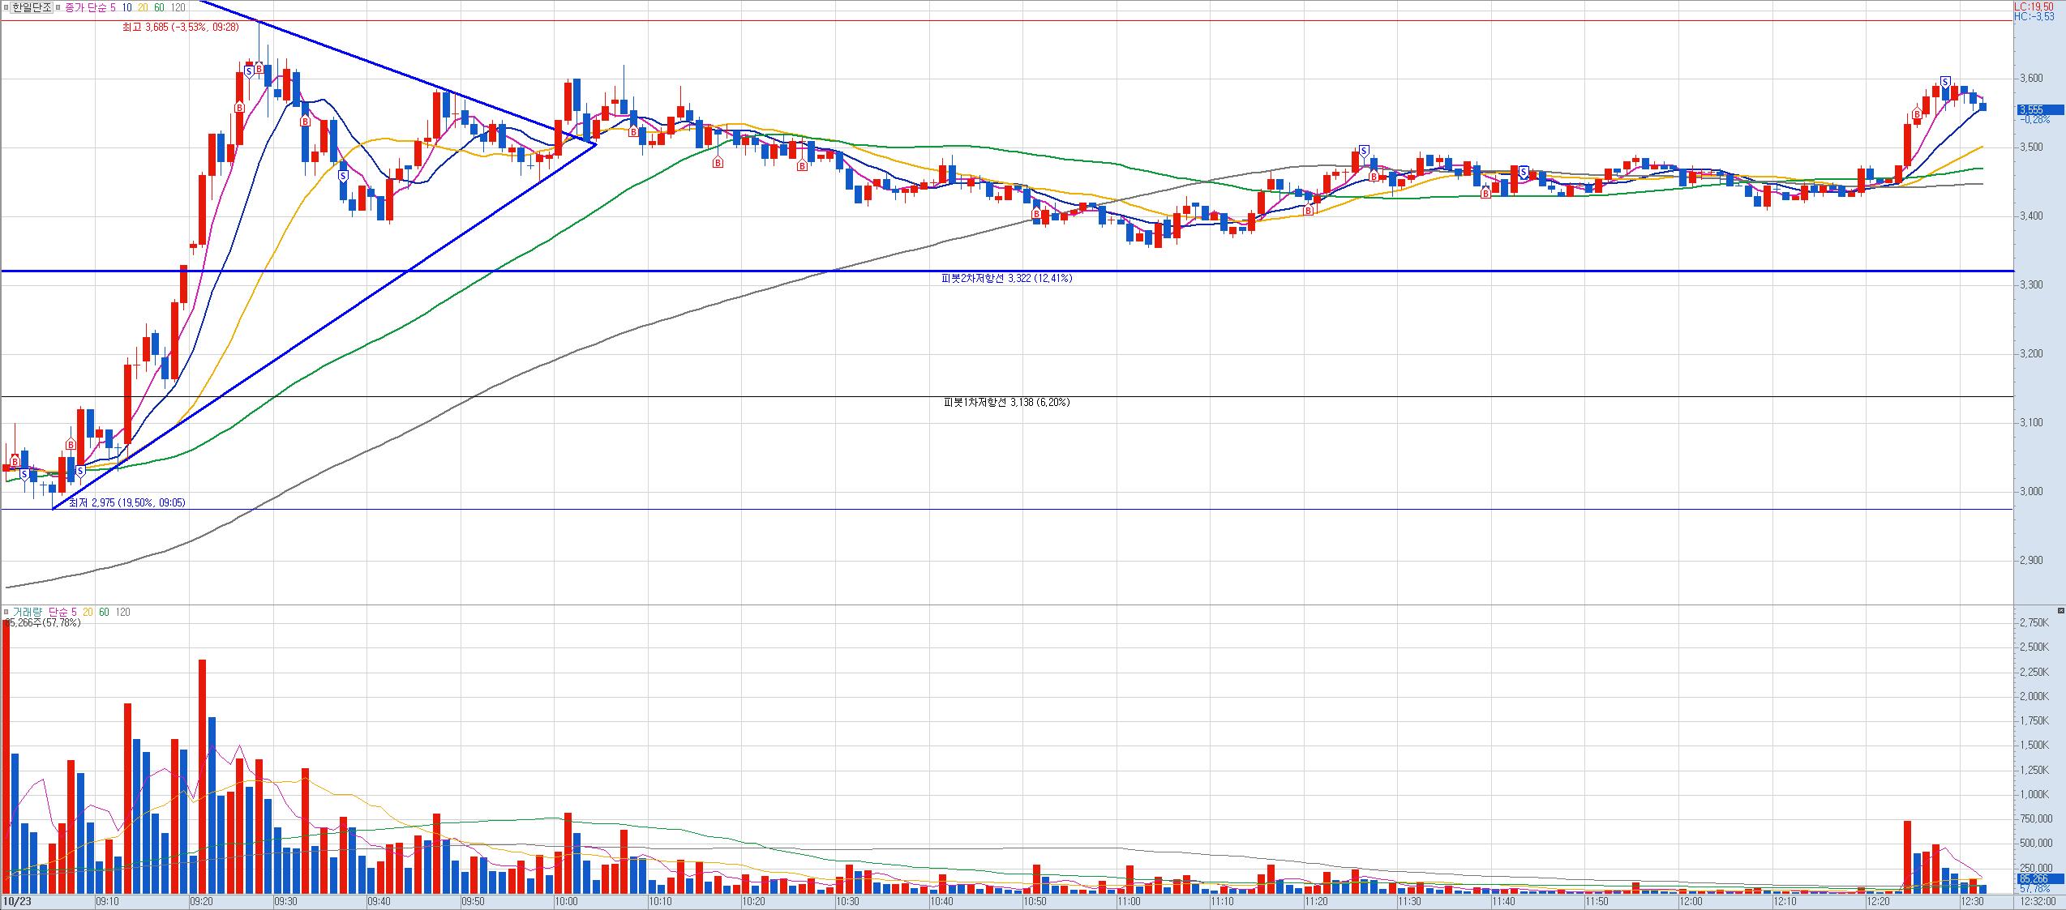The width and height of the screenshot is (2066, 910).
Task: Click the S marker near 11:25 candle
Action: 1364,151
